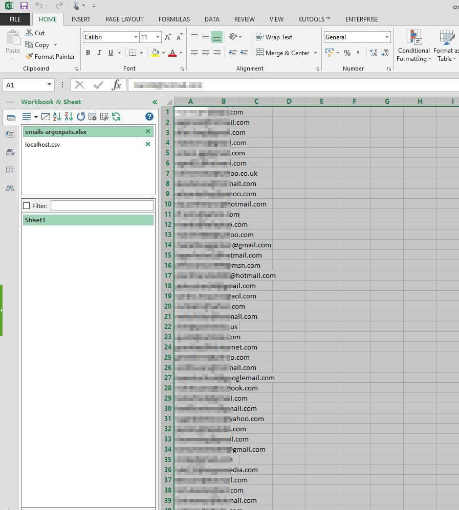
Task: Open the Merge & Center dropdown arrow
Action: tap(315, 53)
